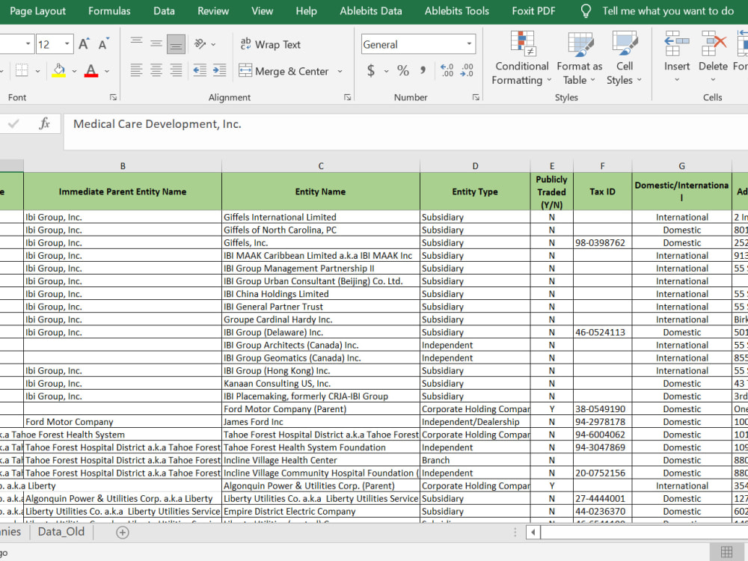Open the View tab
Viewport: 748px width, 561px height.
263,11
